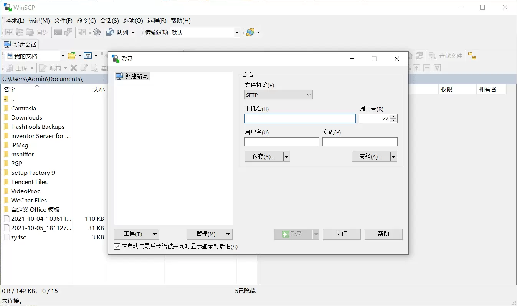Screen dimensions: 517x306
Task: Open the 保存 button dropdown arrow
Action: click(286, 156)
